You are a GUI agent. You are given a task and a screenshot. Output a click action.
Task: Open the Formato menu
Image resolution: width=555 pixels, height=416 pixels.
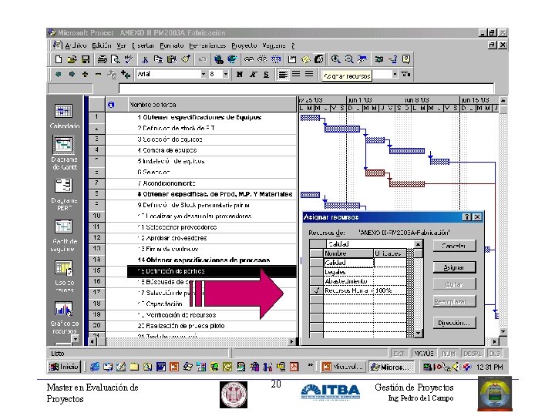[x=172, y=45]
